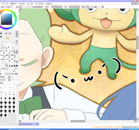The height and width of the screenshot is (130, 139).
Task: Select the Hand (pan) tool
Action: 5,48
